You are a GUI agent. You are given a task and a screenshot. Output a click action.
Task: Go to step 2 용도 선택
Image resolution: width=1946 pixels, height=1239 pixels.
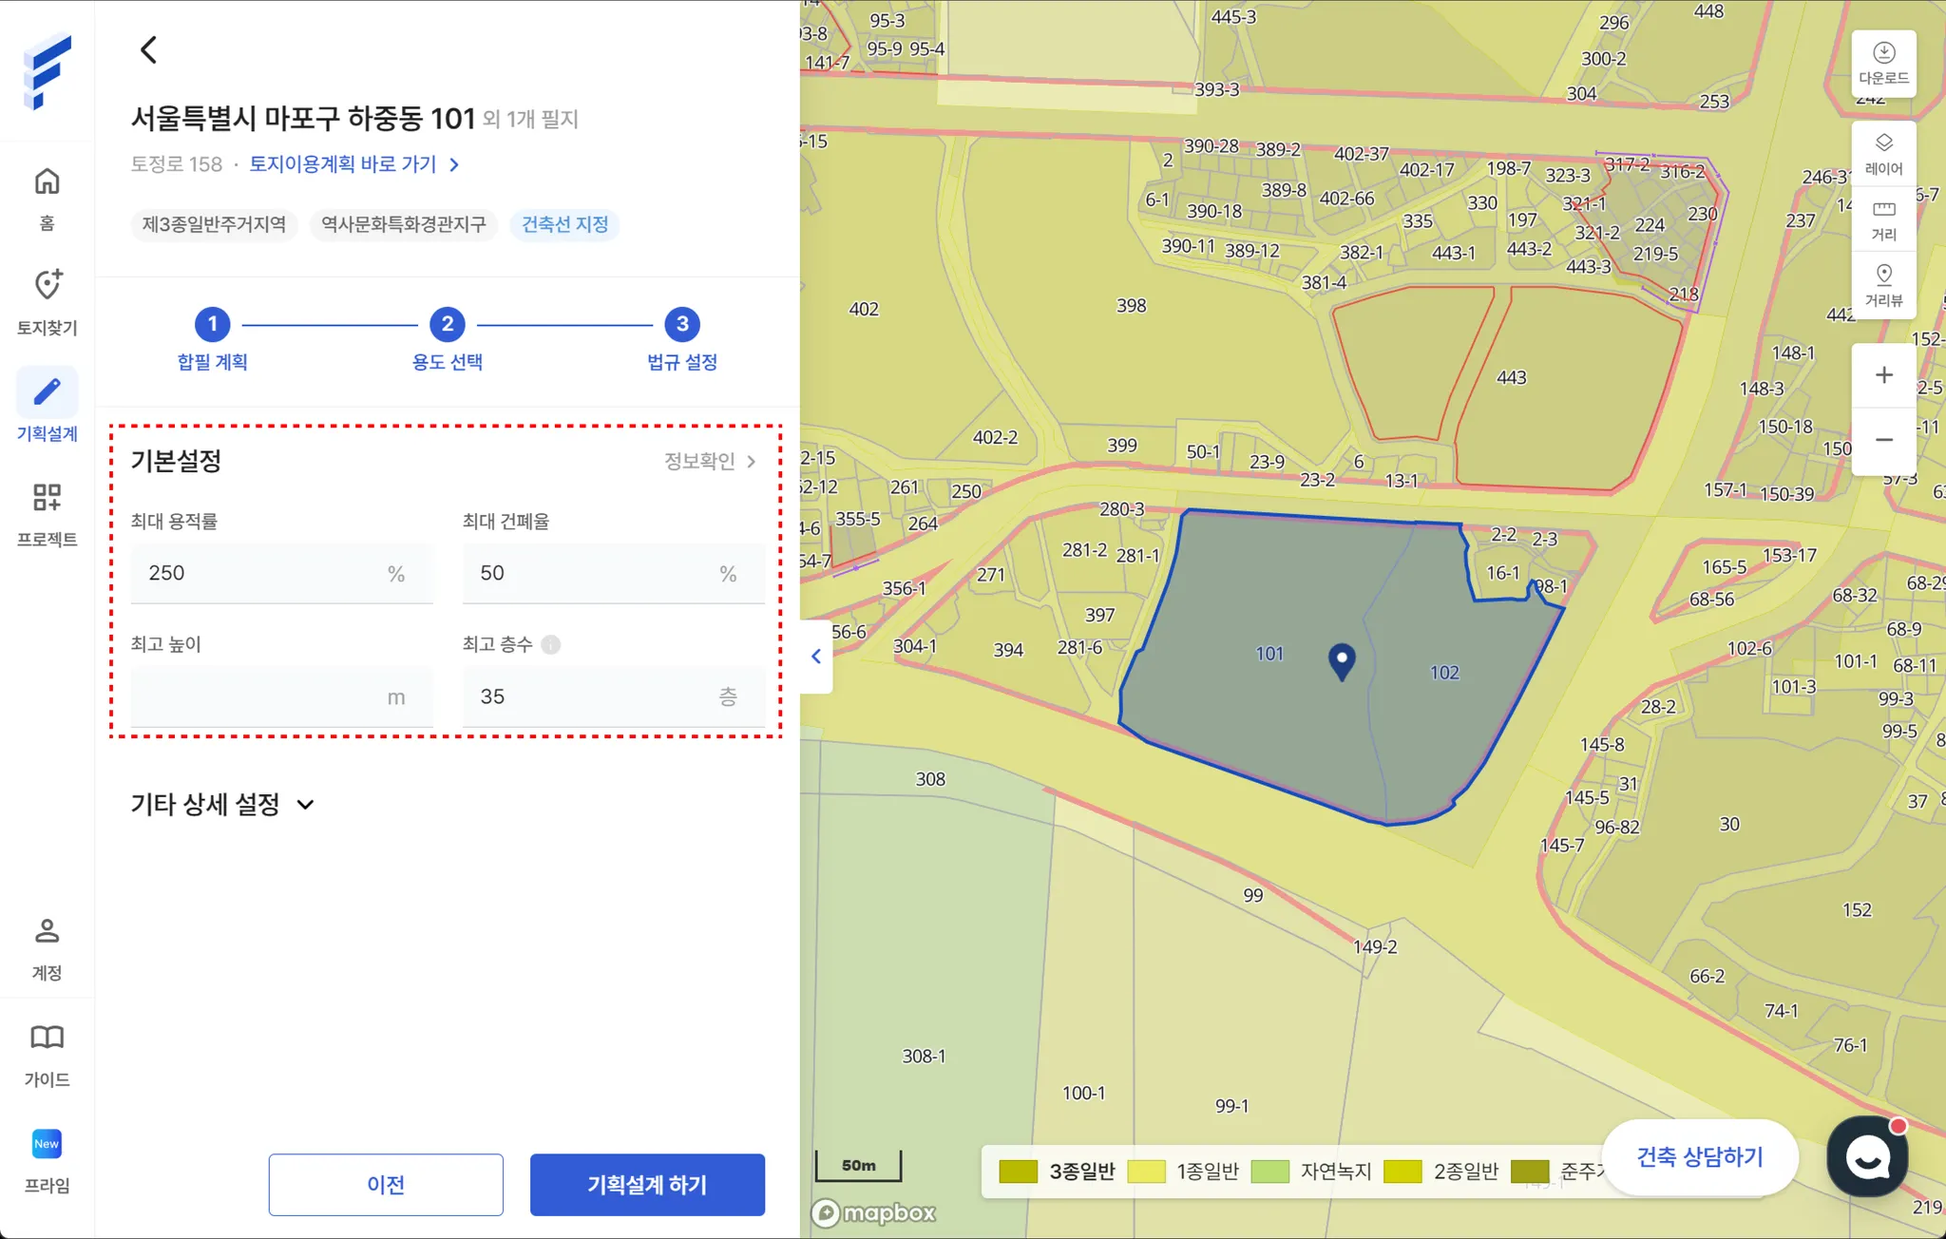pyautogui.click(x=448, y=325)
